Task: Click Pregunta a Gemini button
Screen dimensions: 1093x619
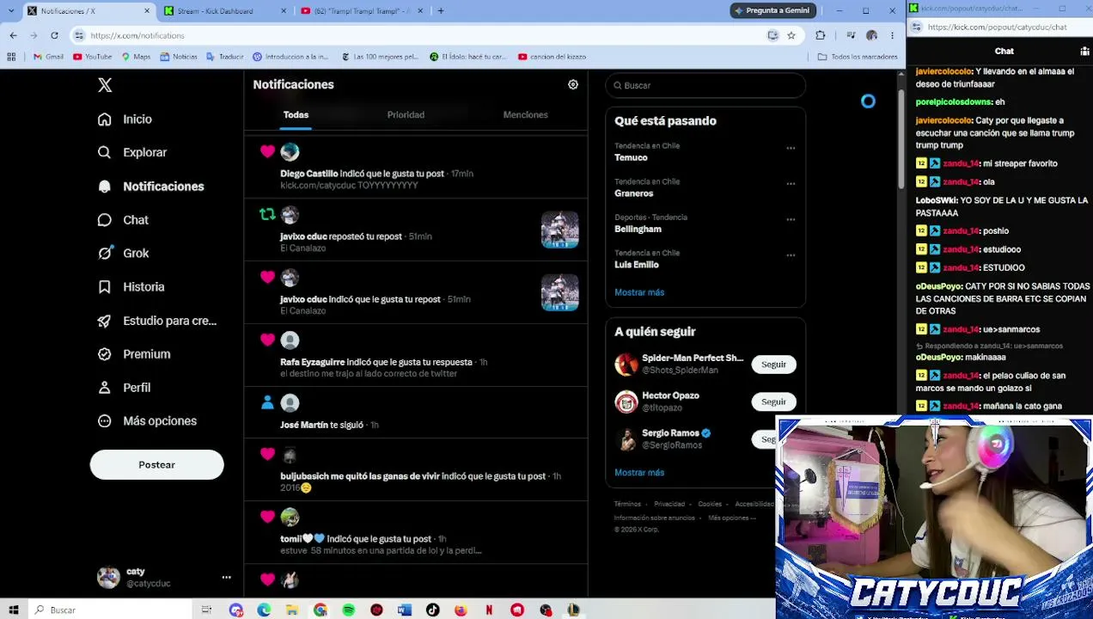Action: pyautogui.click(x=771, y=10)
